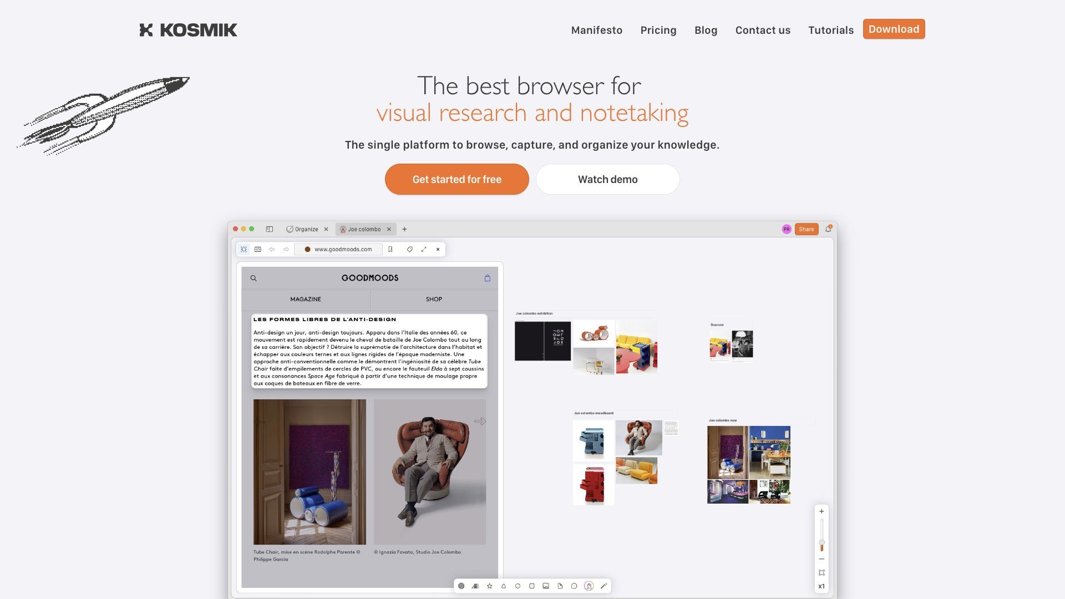This screenshot has width=1065, height=599.
Task: Select the circle shape tool
Action: point(518,586)
